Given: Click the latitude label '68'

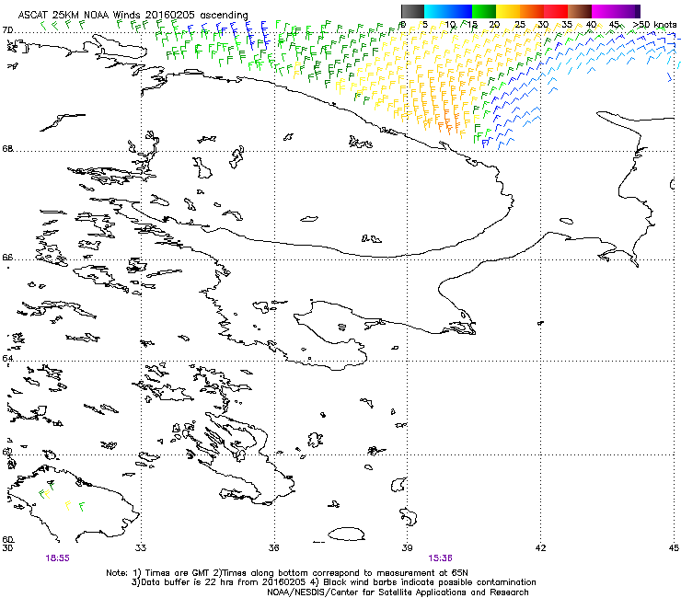Looking at the screenshot, I should (x=7, y=149).
